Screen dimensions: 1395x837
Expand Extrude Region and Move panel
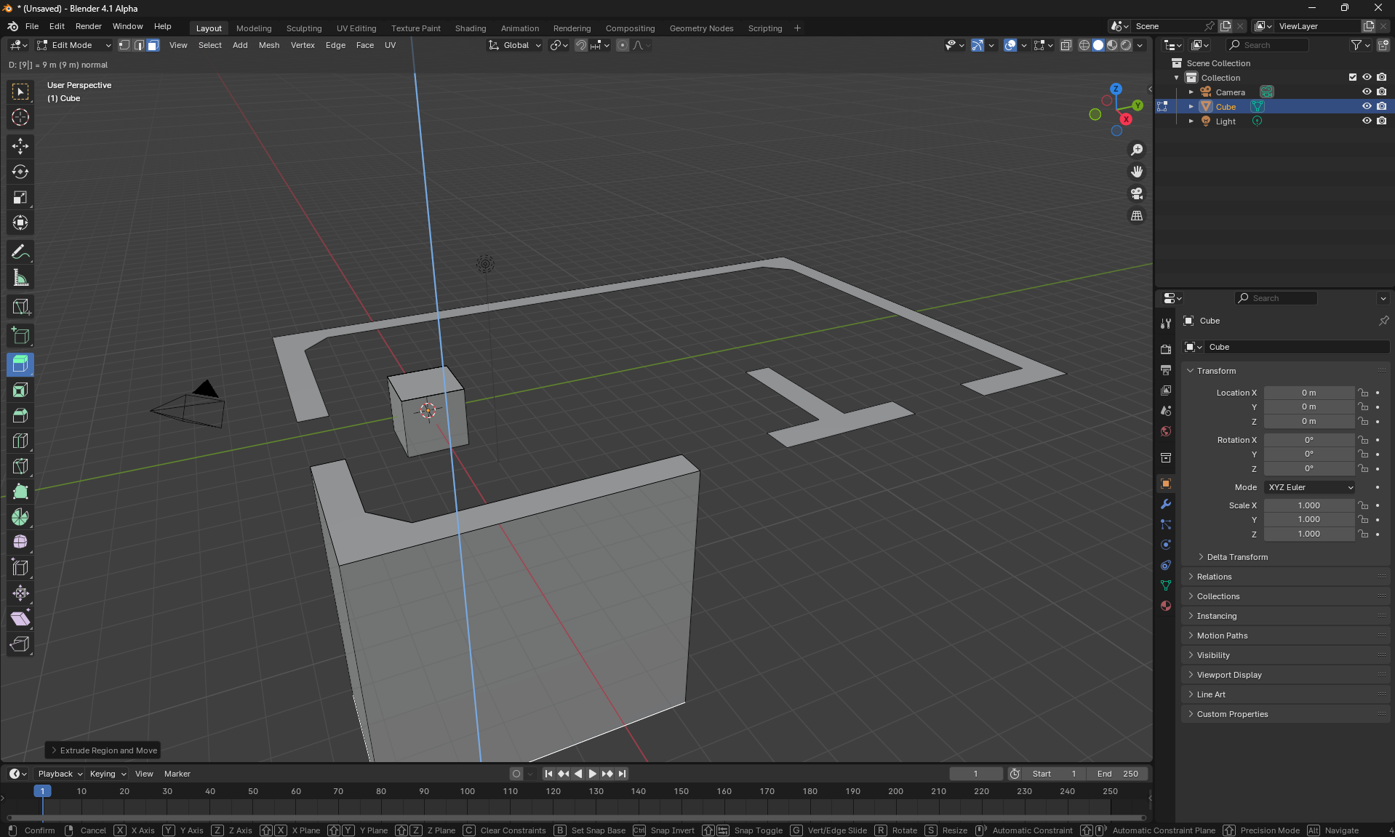tap(104, 750)
